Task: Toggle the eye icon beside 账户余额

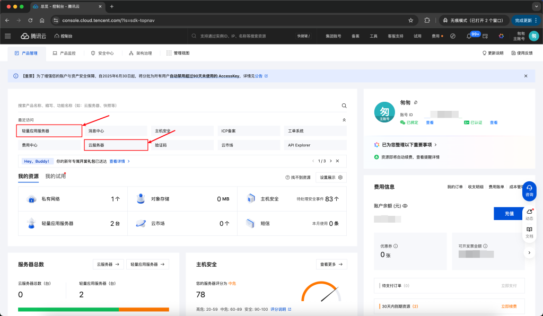Action: pyautogui.click(x=404, y=206)
